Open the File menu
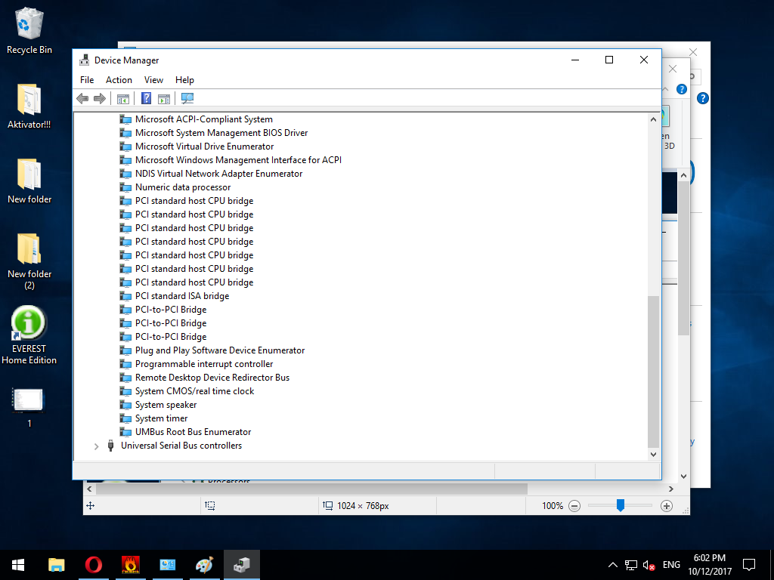 [x=87, y=80]
